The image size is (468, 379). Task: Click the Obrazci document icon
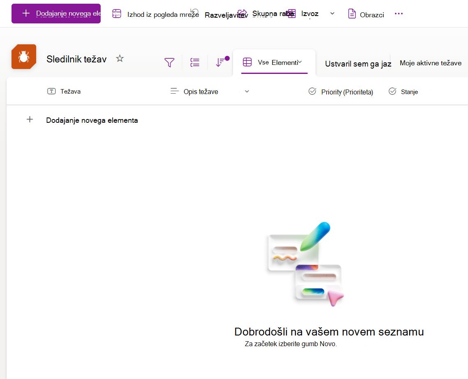352,14
